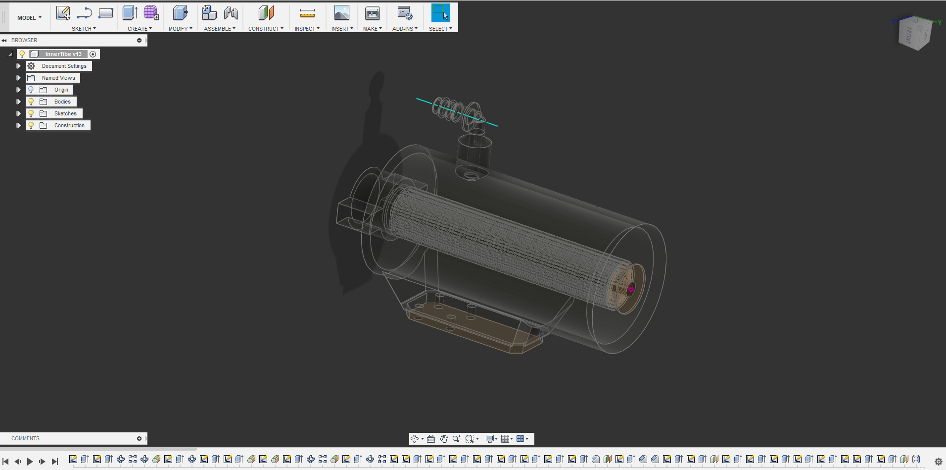Toggle visibility lightbulb of Bodies folder
This screenshot has height=470, width=946.
31,102
